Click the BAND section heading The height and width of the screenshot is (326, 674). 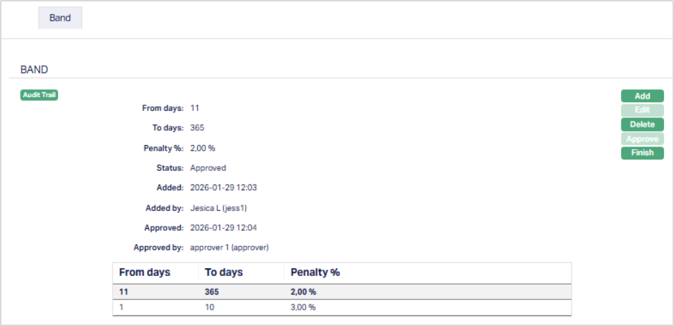pyautogui.click(x=34, y=70)
